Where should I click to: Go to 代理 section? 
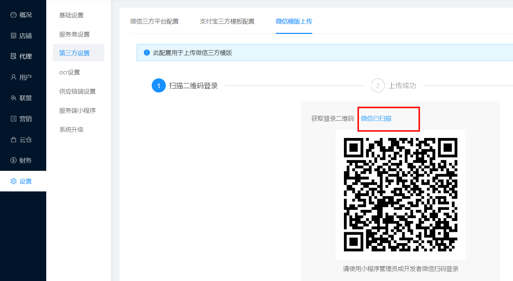pos(23,56)
